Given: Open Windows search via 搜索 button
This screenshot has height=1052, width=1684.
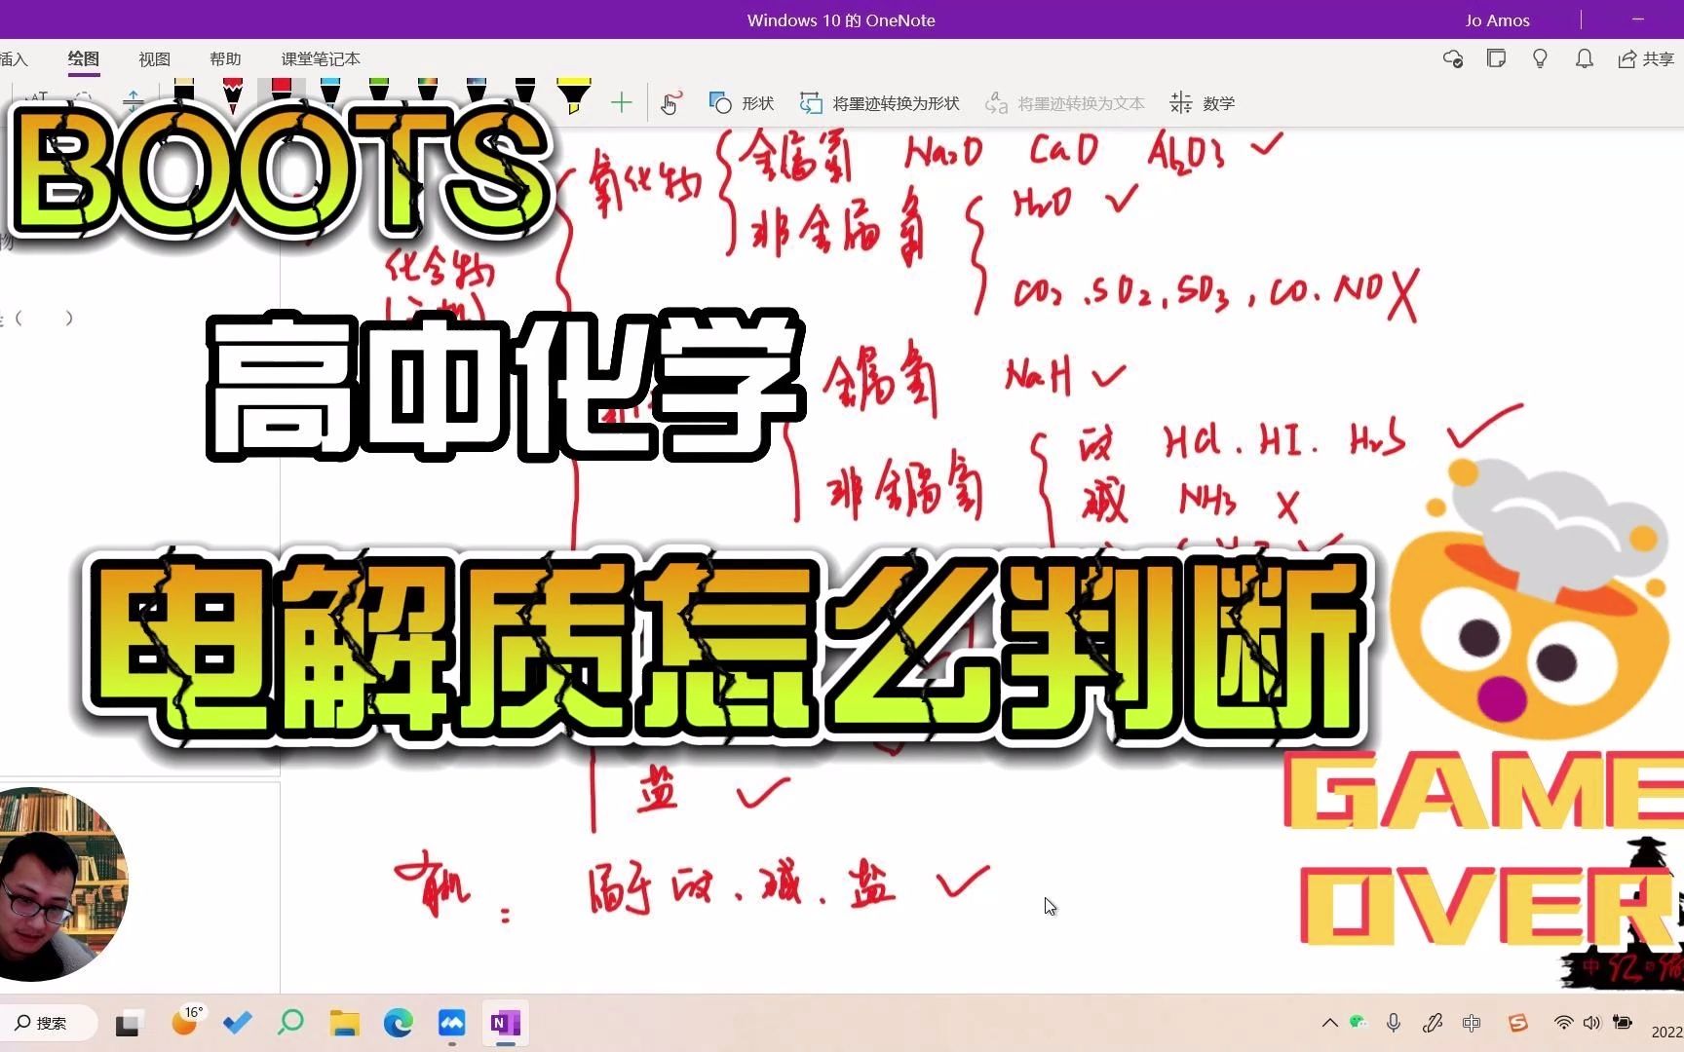Looking at the screenshot, I should coord(43,1024).
